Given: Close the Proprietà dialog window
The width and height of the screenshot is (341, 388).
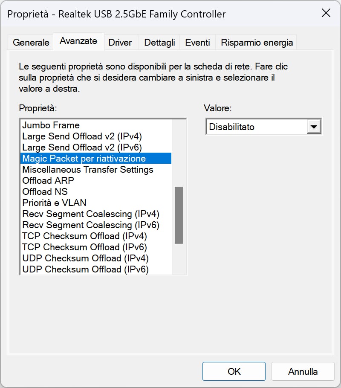Looking at the screenshot, I should (326, 13).
